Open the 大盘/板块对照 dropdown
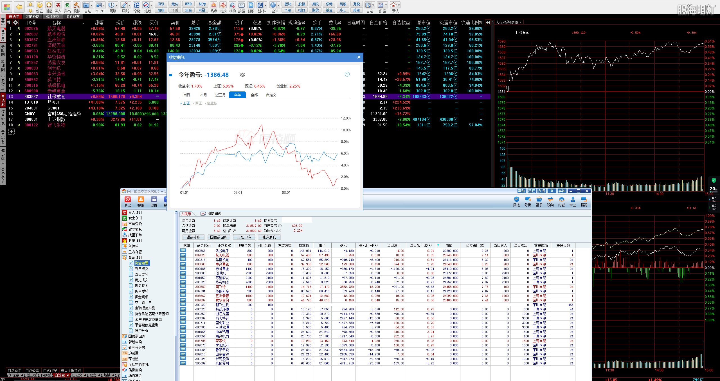This screenshot has width=720, height=381. click(508, 22)
